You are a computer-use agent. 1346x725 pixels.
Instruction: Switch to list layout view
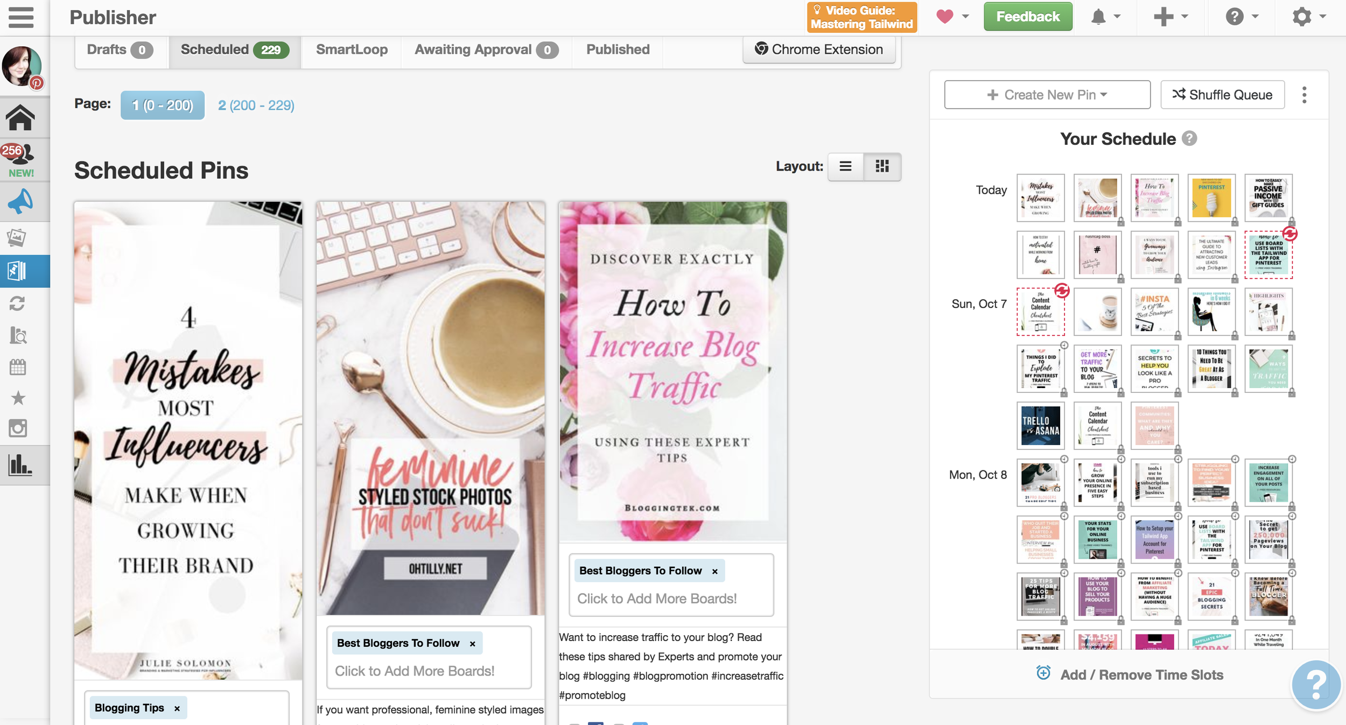[845, 166]
